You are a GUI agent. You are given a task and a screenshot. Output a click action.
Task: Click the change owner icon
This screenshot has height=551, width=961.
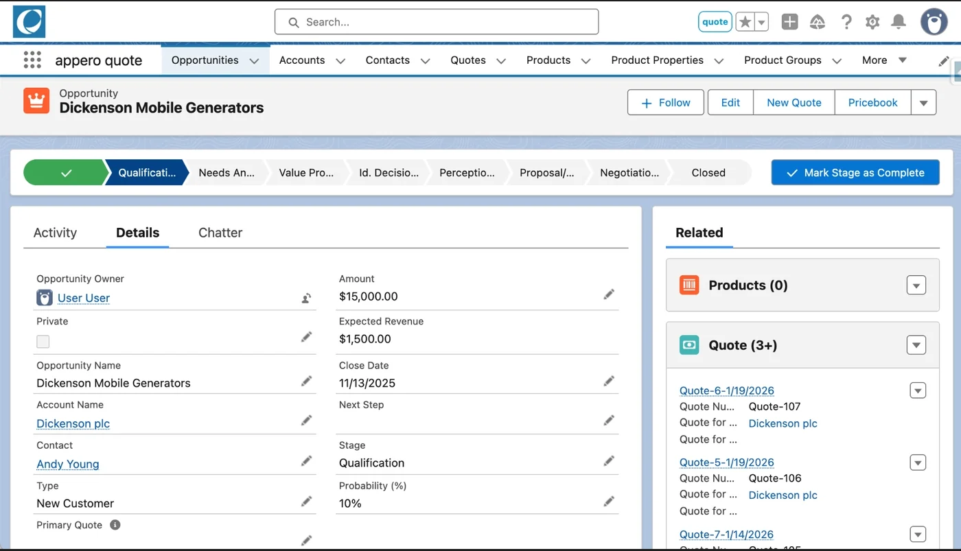tap(306, 298)
